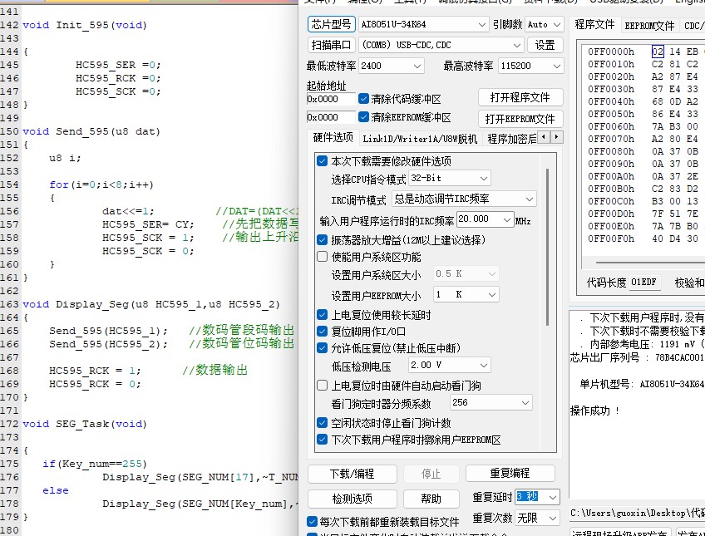Open 重复次数 无限 dropdown
This screenshot has height=536, width=705.
coord(537,518)
